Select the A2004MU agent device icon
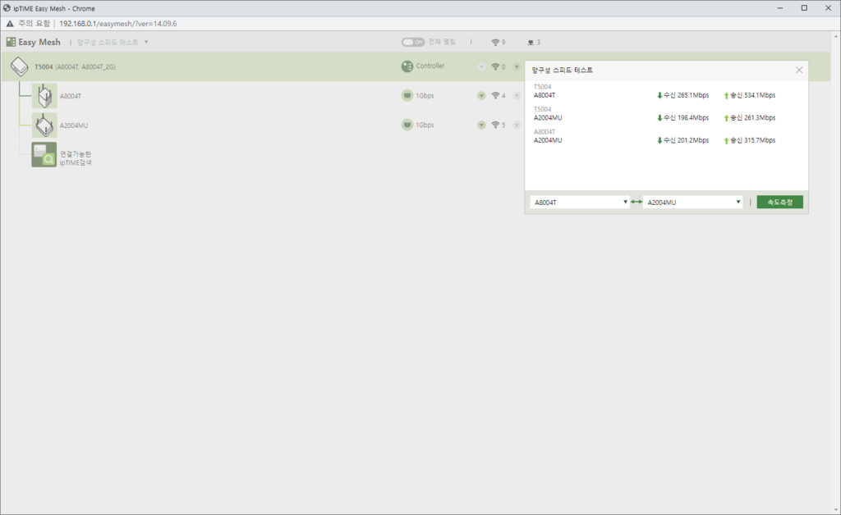This screenshot has width=841, height=515. 44,125
